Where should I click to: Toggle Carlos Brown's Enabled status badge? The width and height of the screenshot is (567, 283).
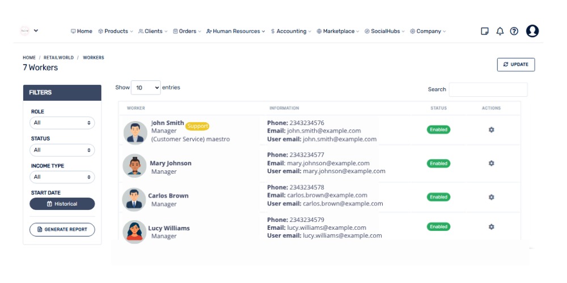438,198
